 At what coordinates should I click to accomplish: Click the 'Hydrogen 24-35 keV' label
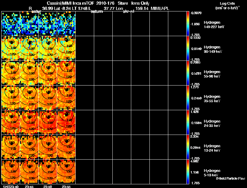click(x=212, y=123)
